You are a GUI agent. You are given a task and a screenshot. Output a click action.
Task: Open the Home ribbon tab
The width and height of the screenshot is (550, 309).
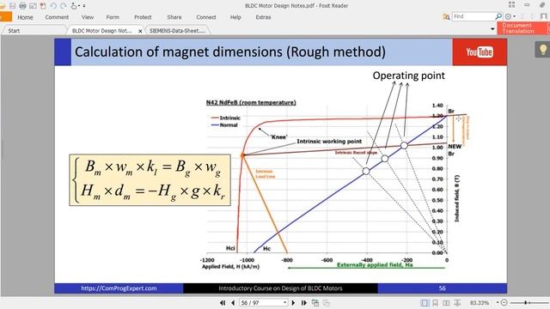point(25,17)
